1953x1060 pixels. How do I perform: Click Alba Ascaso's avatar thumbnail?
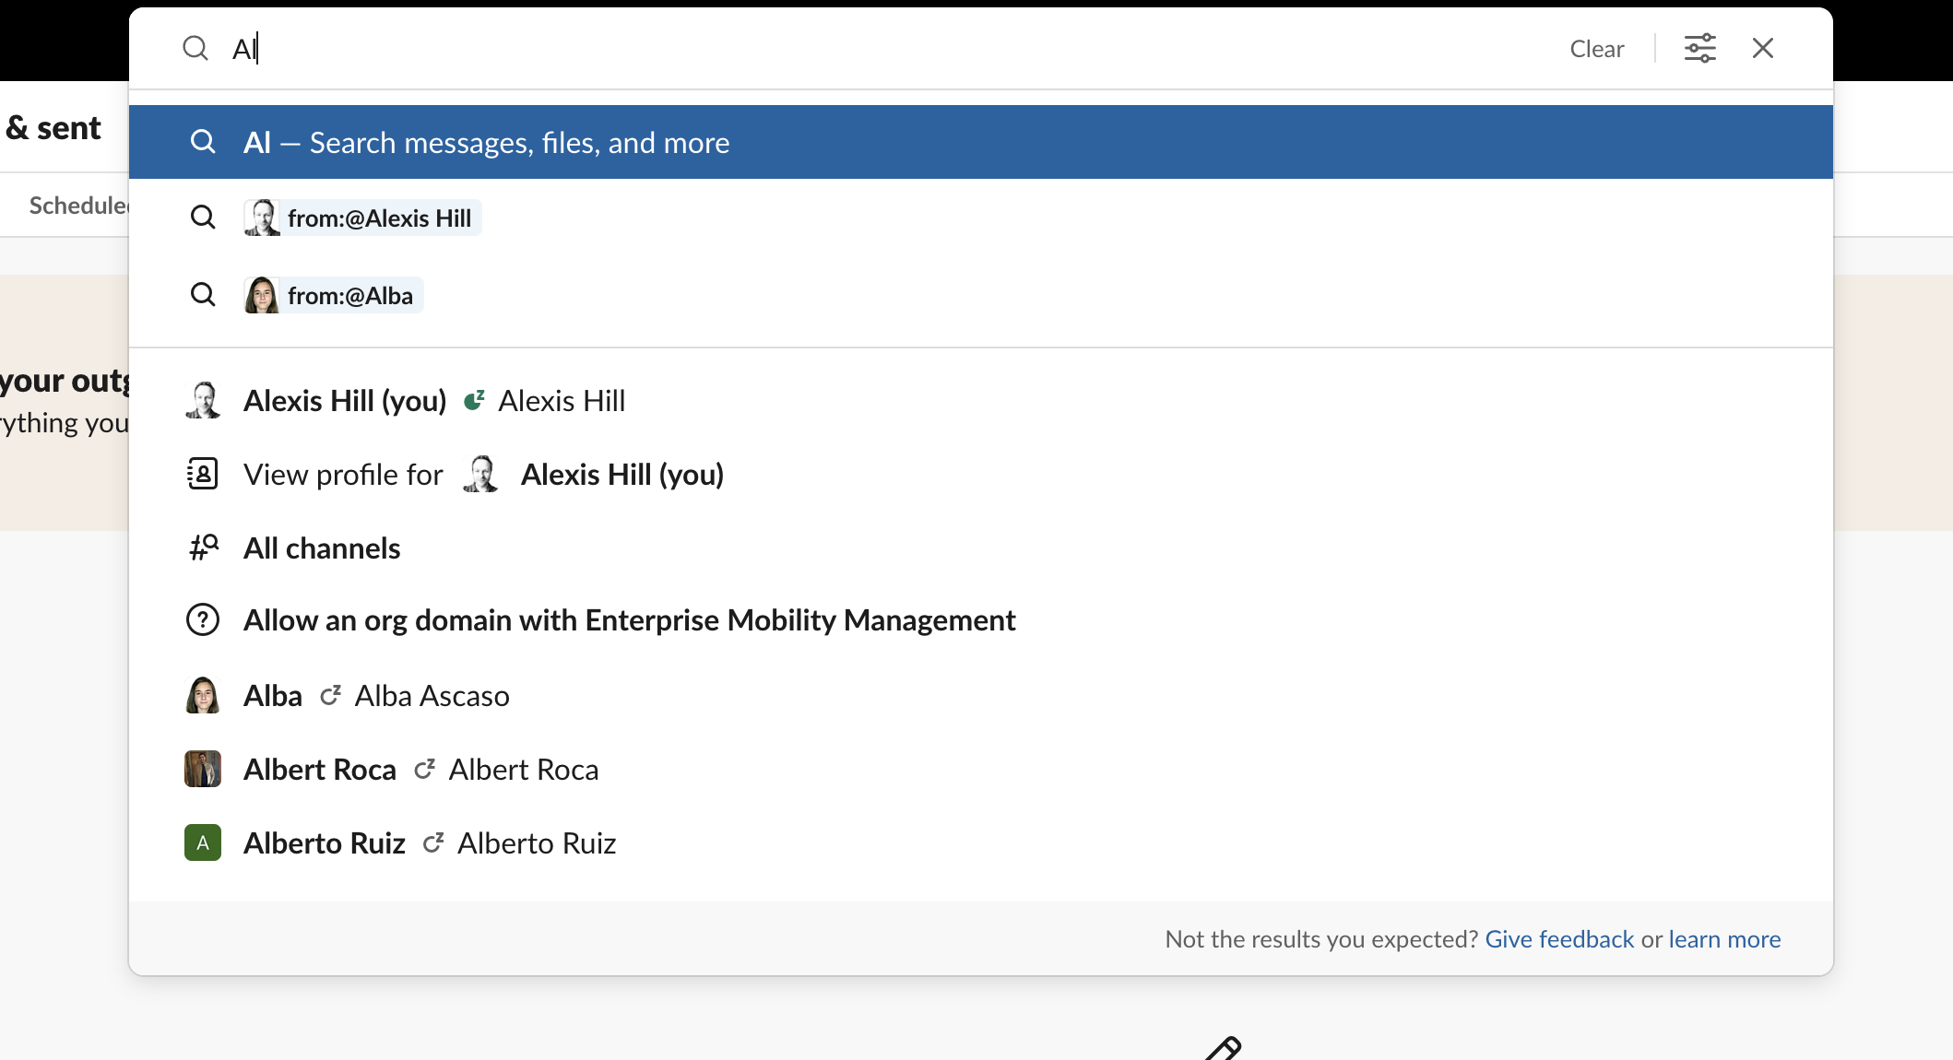click(x=203, y=696)
